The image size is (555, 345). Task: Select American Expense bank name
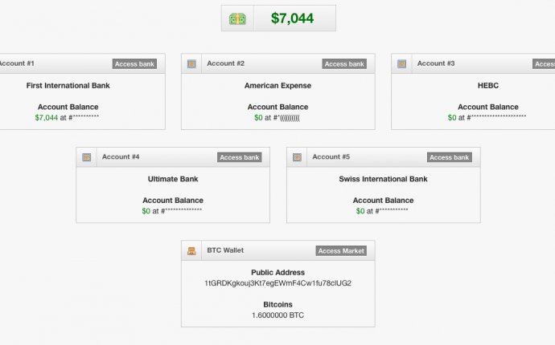(277, 86)
